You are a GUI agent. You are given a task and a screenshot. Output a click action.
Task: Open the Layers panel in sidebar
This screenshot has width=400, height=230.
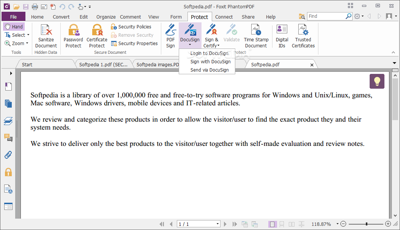click(8, 121)
